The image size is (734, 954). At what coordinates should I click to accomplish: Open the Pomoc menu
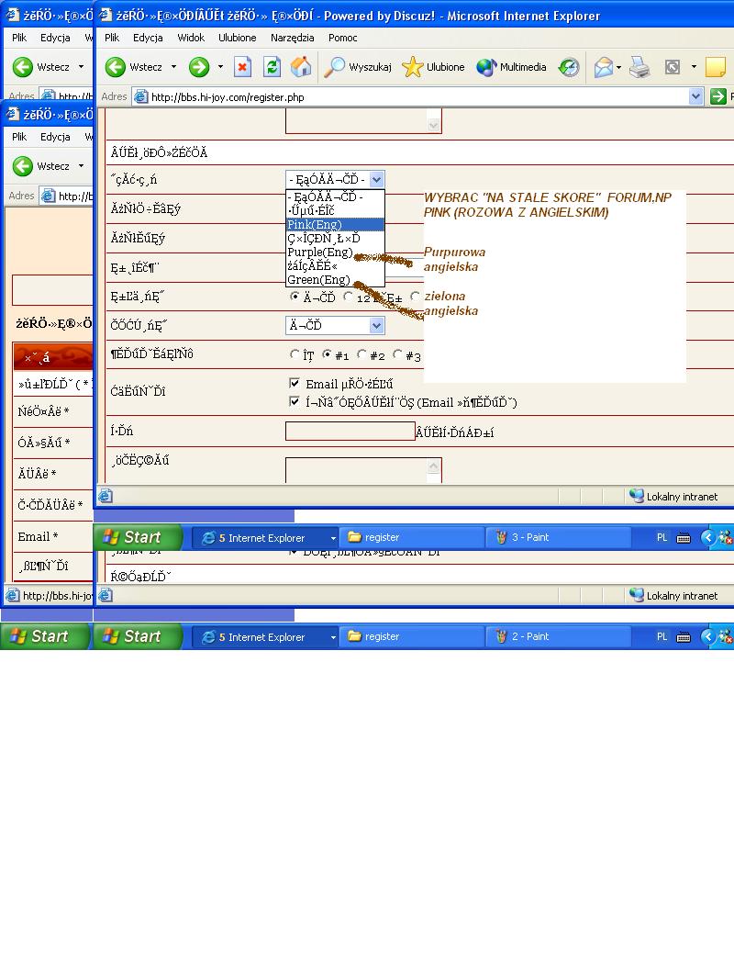pos(342,38)
